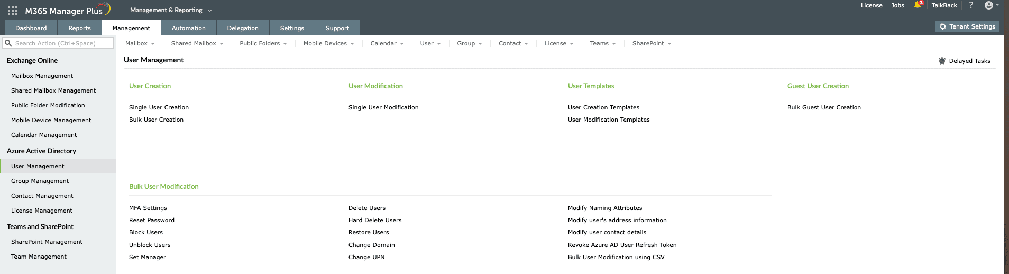Viewport: 1009px width, 274px height.
Task: Open Bulk Guest User Creation
Action: [824, 107]
